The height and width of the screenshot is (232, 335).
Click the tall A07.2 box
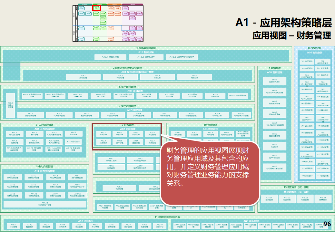pyautogui.click(x=10, y=105)
